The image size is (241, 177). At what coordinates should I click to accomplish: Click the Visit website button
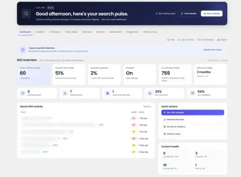[189, 14]
